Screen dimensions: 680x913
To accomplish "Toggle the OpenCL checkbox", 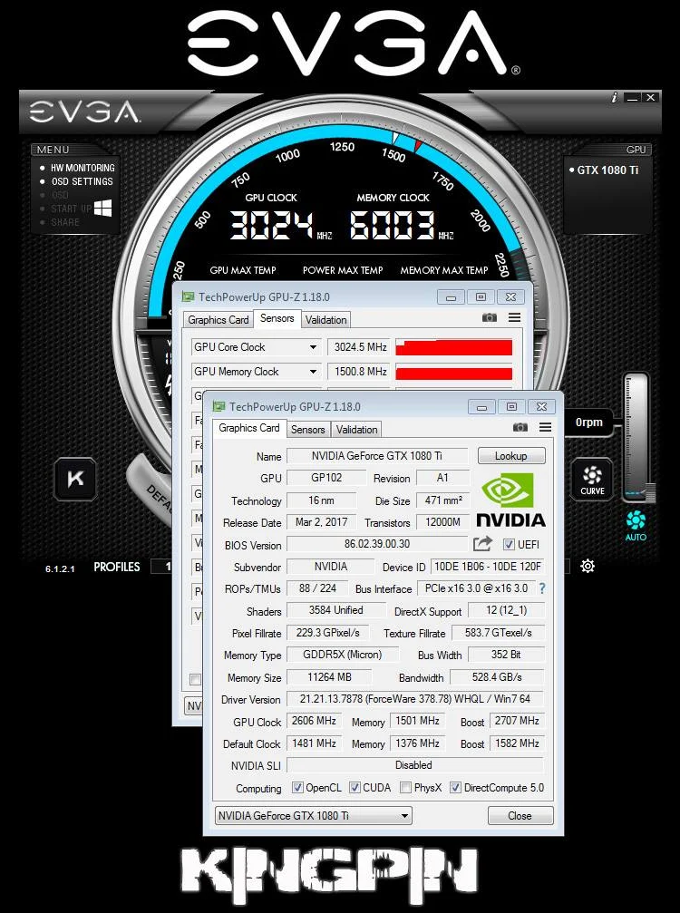I will [x=297, y=788].
